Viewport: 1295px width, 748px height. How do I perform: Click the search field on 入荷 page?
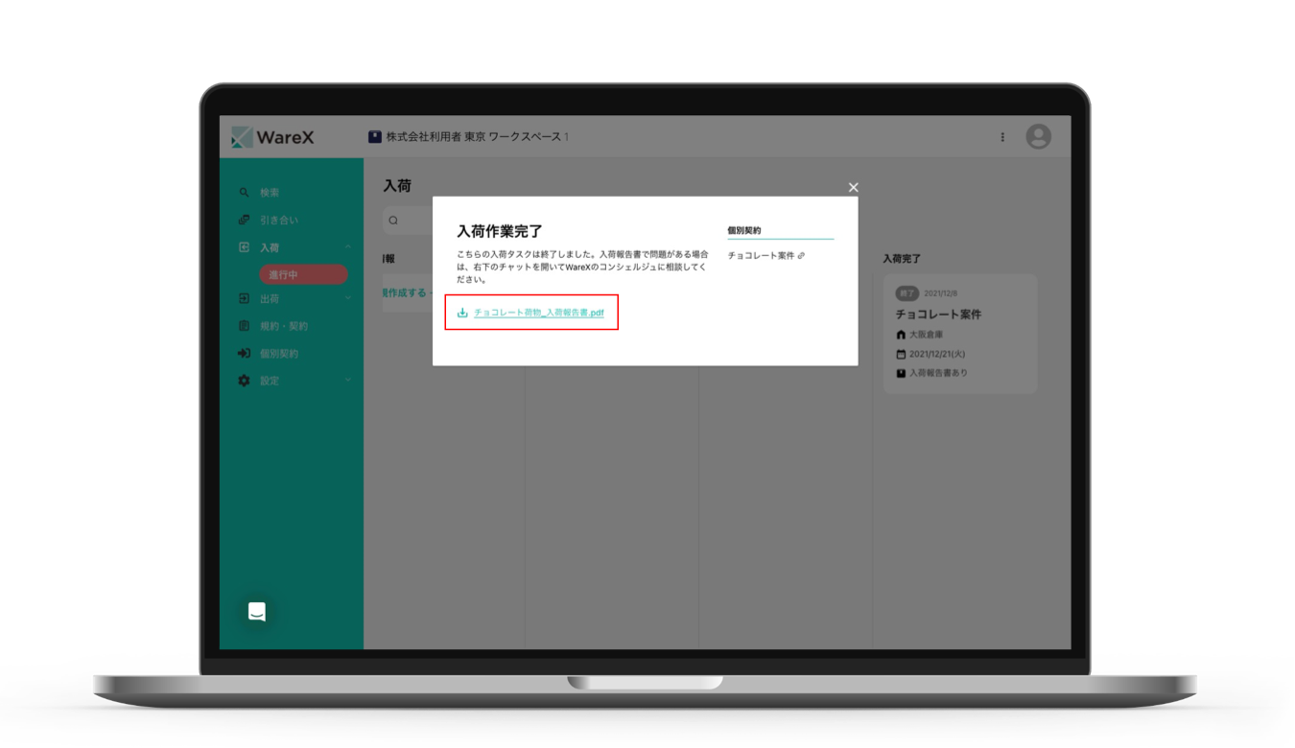[x=409, y=221]
